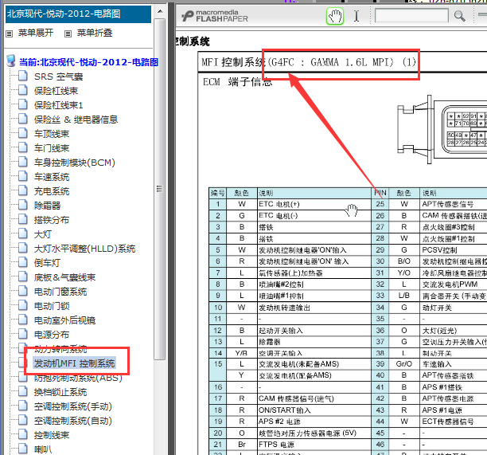Click page icon beside 除霜器

(x=22, y=204)
